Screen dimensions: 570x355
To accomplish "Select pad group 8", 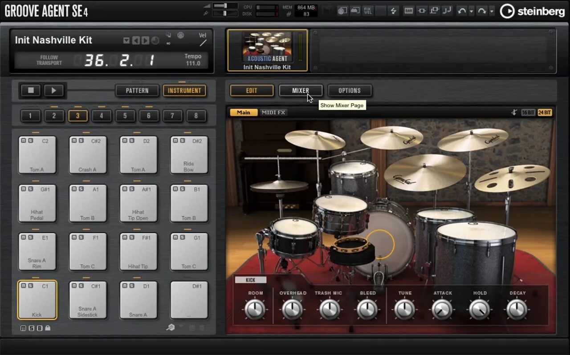I will click(196, 116).
